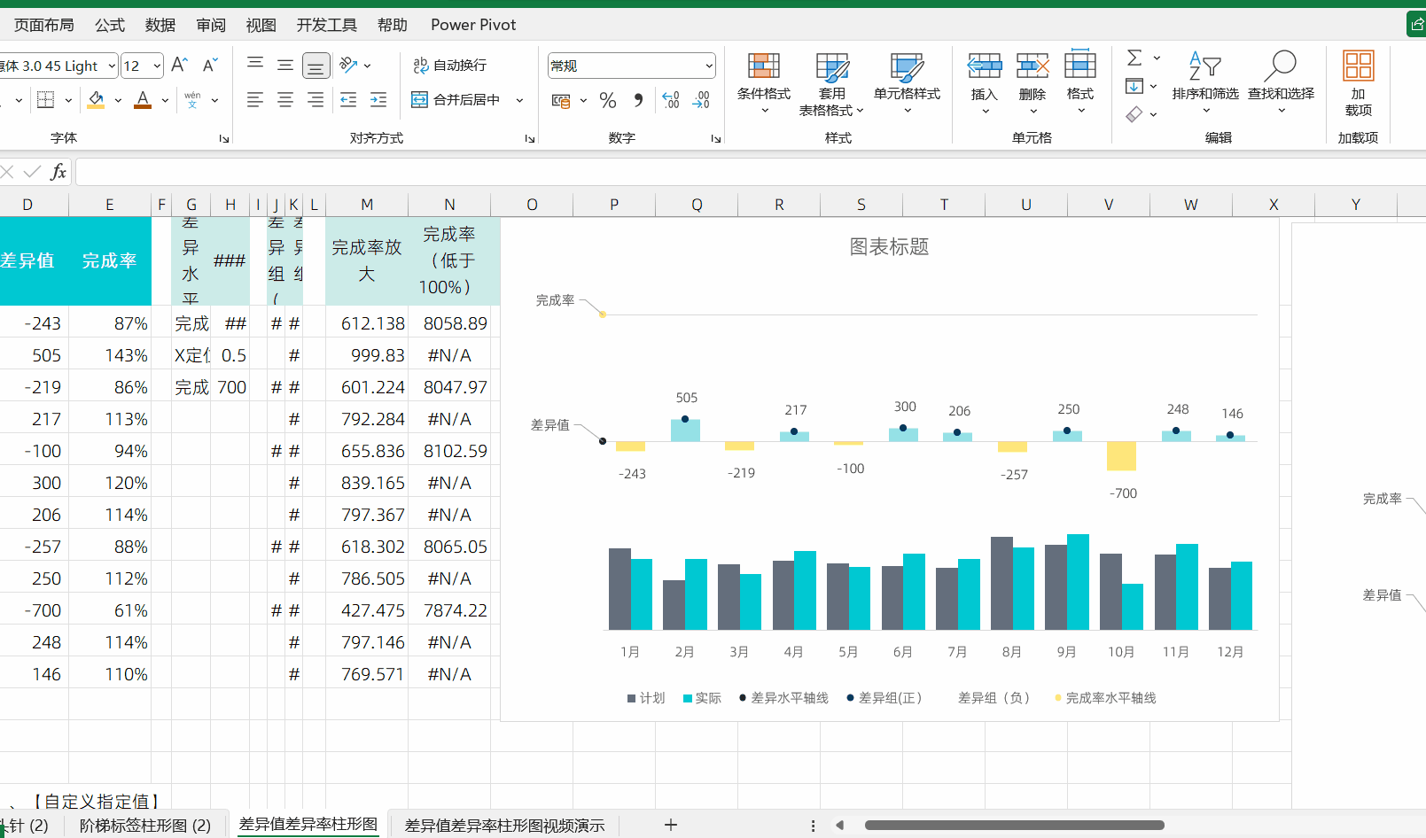Toggle 自动换行 wrap text
The height and width of the screenshot is (838, 1426).
tap(450, 65)
